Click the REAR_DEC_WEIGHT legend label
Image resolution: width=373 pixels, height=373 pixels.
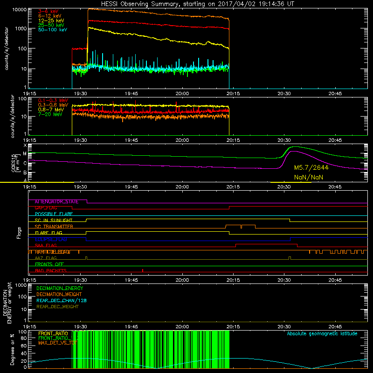coord(57,307)
